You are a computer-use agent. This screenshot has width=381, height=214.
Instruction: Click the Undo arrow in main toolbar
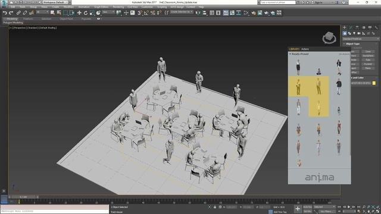tap(5, 13)
